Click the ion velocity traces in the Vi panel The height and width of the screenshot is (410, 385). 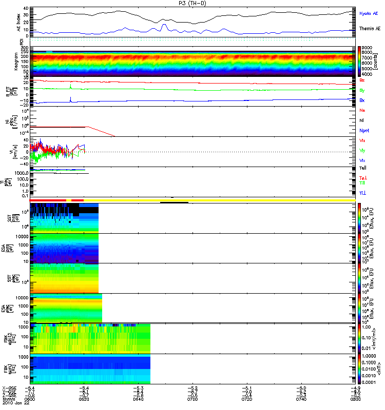pos(57,151)
